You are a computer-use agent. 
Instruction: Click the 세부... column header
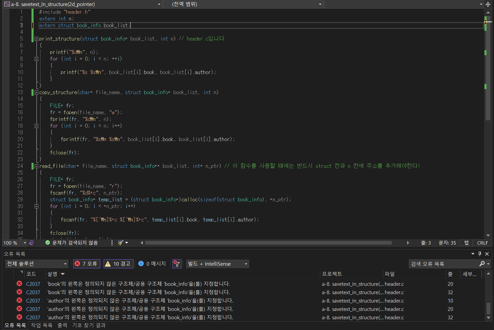click(469, 274)
